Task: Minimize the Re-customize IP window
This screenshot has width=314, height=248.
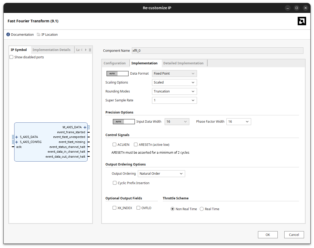Action: pyautogui.click(x=288, y=8)
